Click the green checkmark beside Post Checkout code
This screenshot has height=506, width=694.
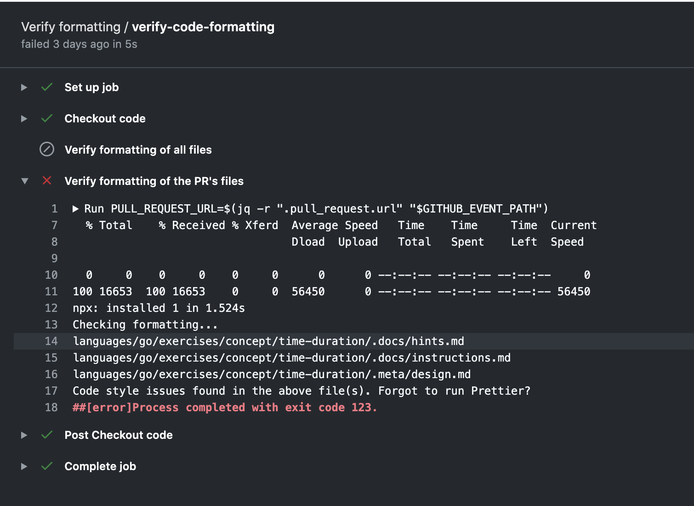(x=46, y=435)
